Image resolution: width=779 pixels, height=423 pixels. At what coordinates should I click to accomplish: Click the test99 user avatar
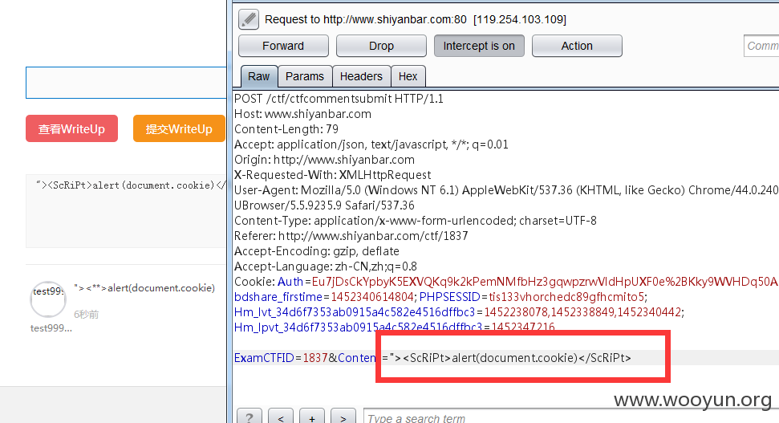pyautogui.click(x=48, y=299)
